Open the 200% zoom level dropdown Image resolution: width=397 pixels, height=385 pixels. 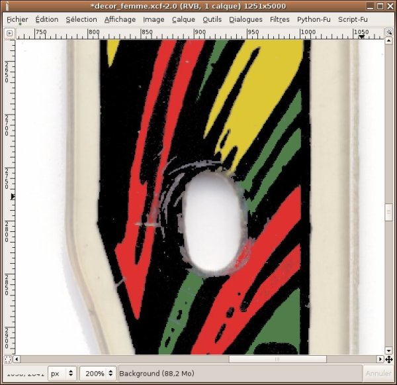(98, 374)
